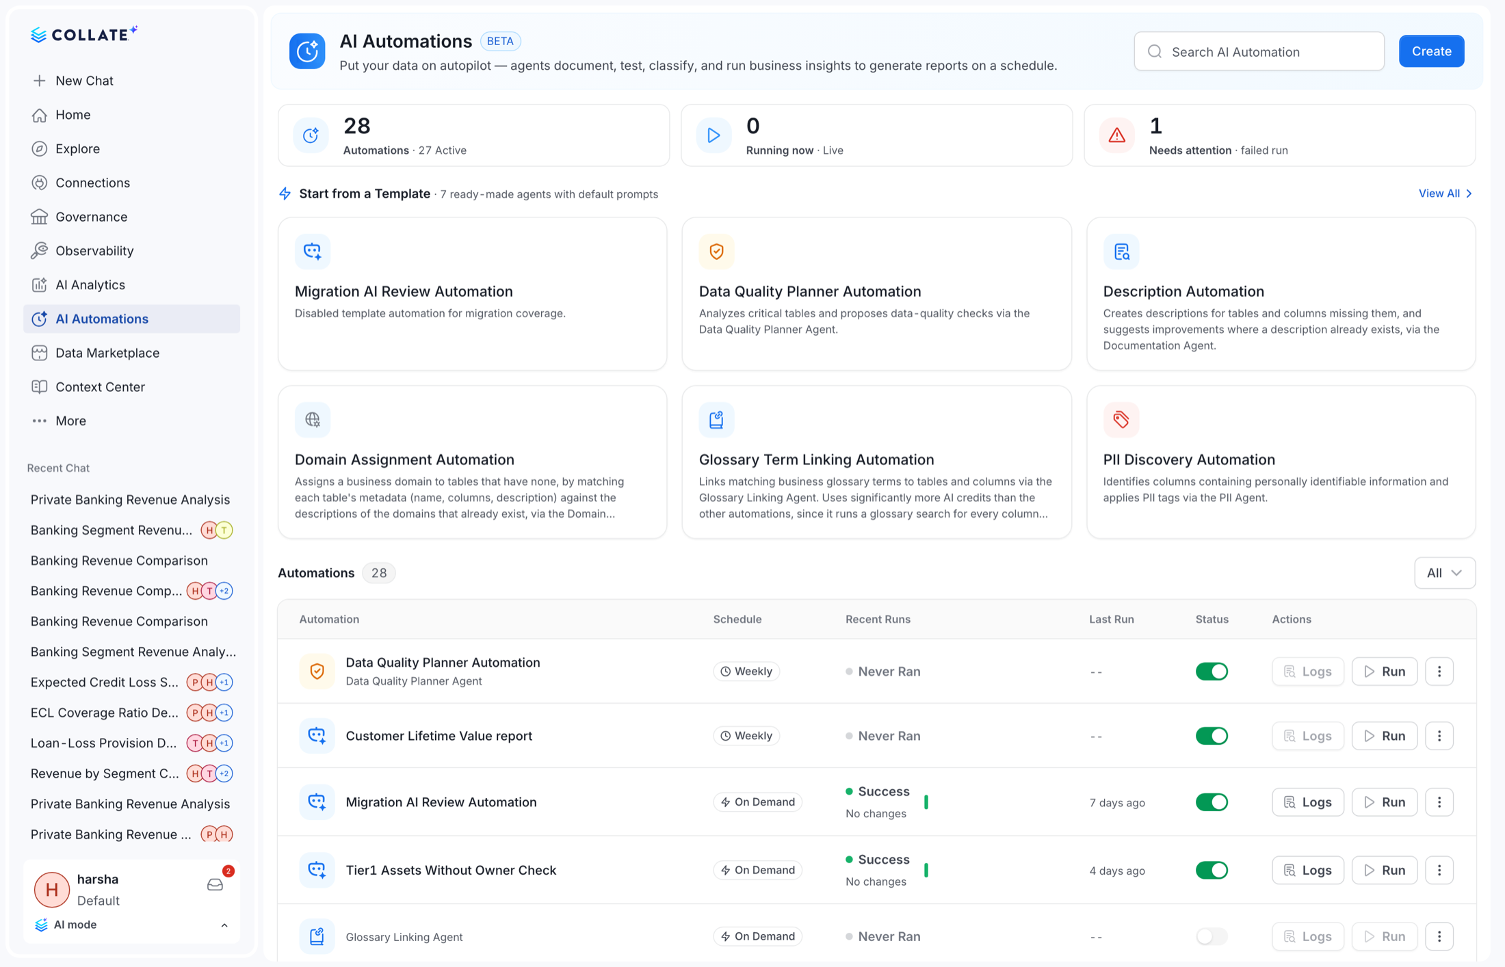
Task: Open more options for Migration AI Review row
Action: 1439,802
